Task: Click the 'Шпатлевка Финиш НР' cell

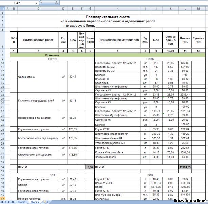Action: (x=117, y=138)
